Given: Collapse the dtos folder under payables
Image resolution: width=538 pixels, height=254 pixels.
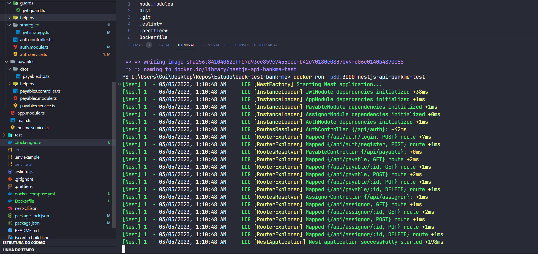Looking at the screenshot, I should coord(9,69).
